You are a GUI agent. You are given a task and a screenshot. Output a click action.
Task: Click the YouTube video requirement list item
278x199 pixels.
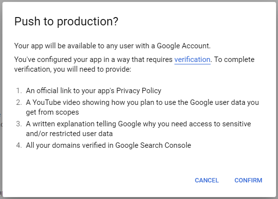(142, 107)
